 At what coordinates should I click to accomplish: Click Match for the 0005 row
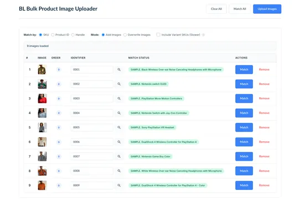click(x=244, y=128)
